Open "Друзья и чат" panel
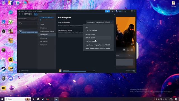This screenshot has height=101, width=179. [130, 71]
